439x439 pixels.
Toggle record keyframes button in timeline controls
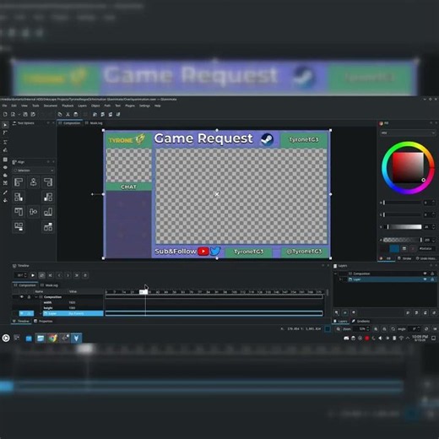pyautogui.click(x=85, y=275)
